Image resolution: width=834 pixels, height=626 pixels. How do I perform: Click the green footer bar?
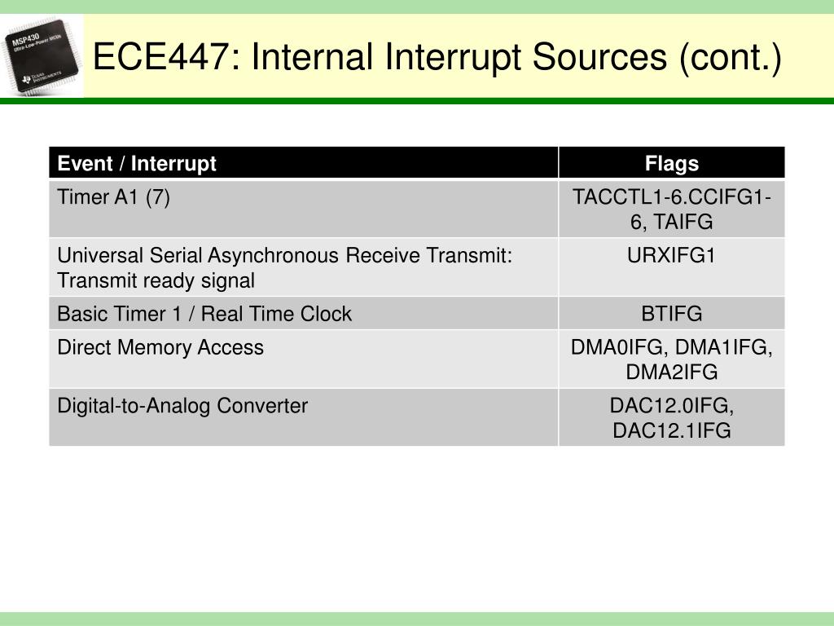pyautogui.click(x=417, y=619)
